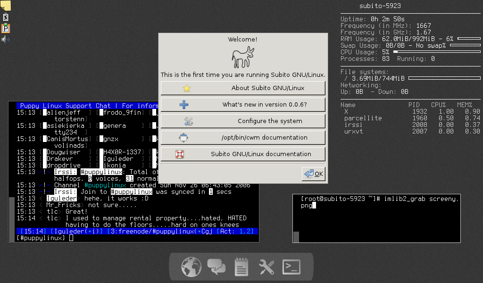Select nick Drakevr in irssi names list
483x283 pixels.
click(x=60, y=159)
